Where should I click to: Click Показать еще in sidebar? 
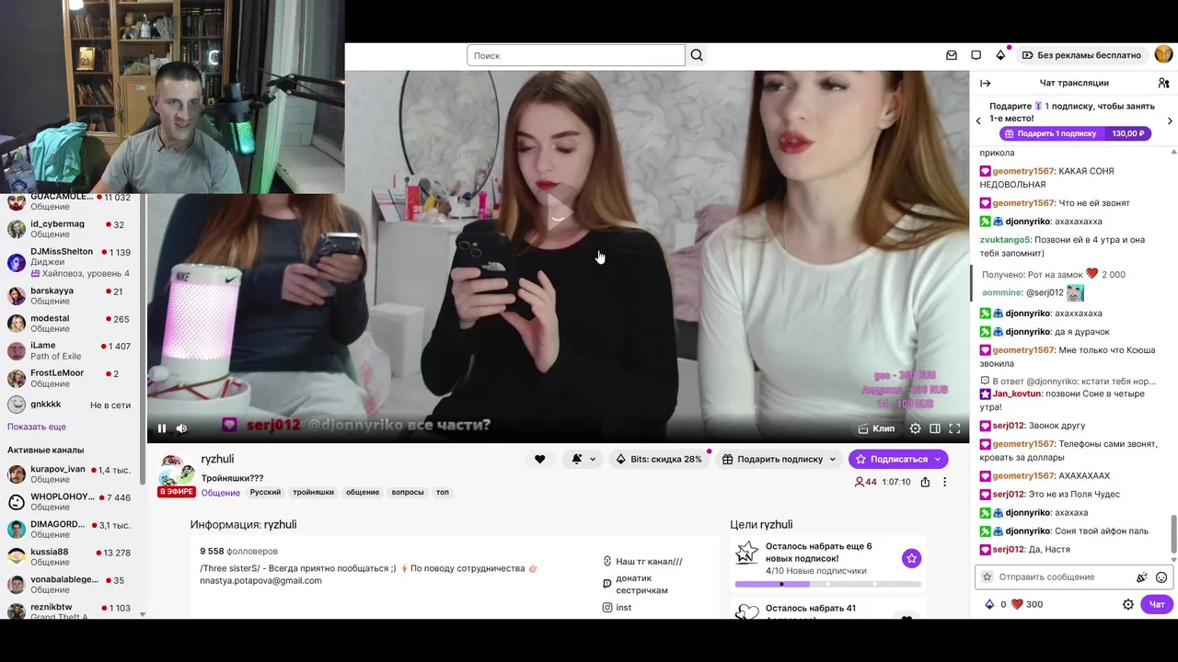(37, 427)
